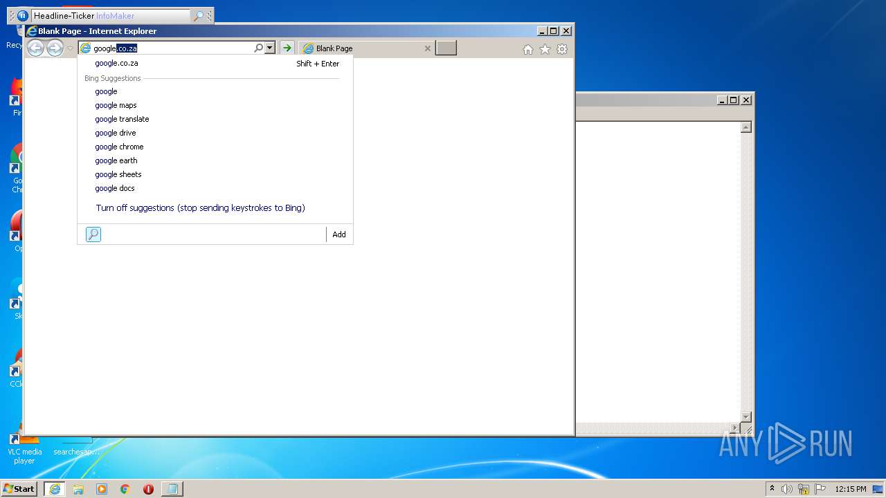Click the Action Center flag icon
The height and width of the screenshot is (498, 886).
point(820,489)
